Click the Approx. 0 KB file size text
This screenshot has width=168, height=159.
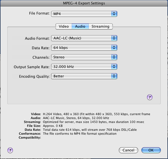(53, 126)
